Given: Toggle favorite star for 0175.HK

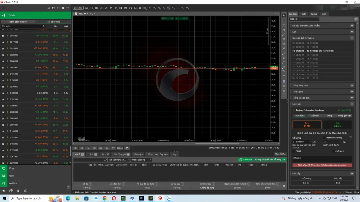Looking at the screenshot, I should pyautogui.click(x=3, y=150).
